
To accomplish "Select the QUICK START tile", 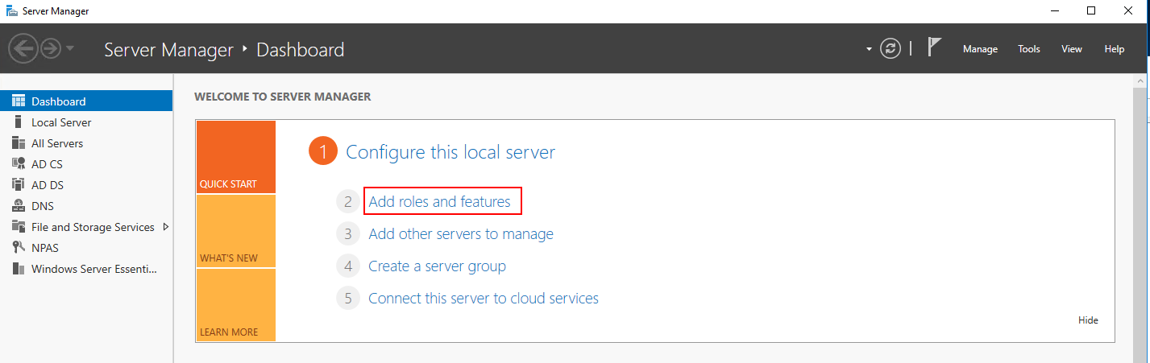I will click(235, 157).
